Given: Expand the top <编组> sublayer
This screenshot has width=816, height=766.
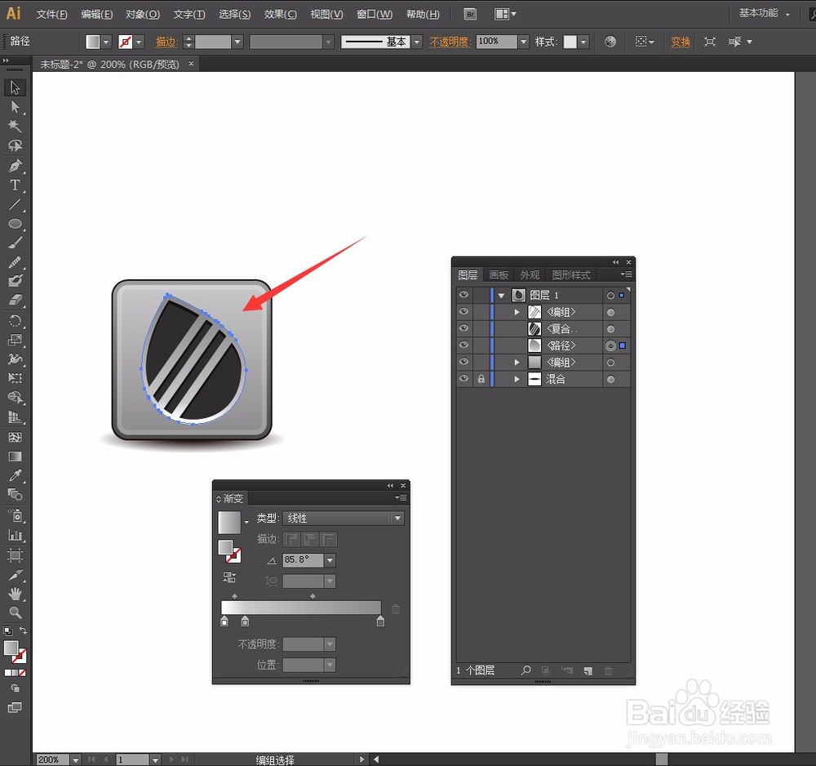Looking at the screenshot, I should pyautogui.click(x=517, y=312).
